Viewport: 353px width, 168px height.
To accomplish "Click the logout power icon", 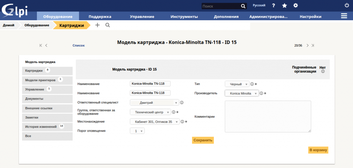I will 347,5.
